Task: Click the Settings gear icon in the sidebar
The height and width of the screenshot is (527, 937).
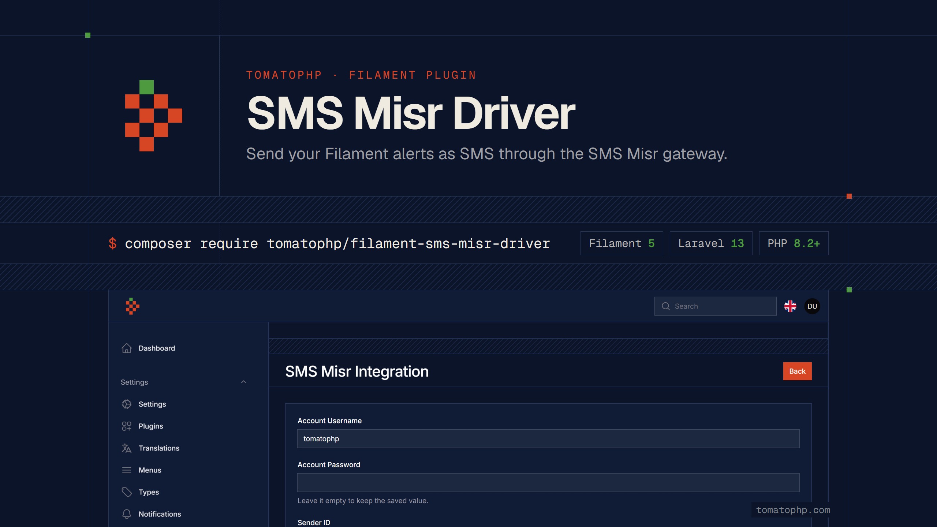Action: coord(127,404)
